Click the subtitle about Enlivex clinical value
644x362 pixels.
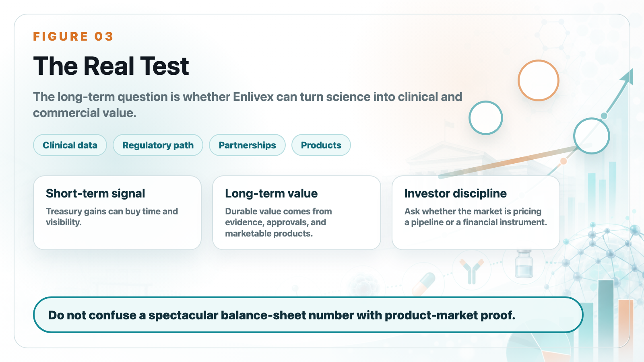tap(248, 105)
